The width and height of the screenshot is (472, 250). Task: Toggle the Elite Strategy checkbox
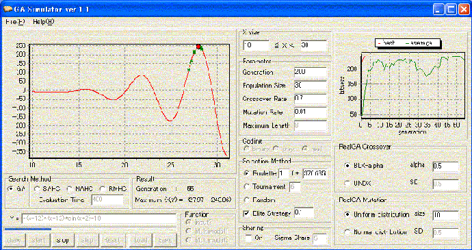[247, 214]
